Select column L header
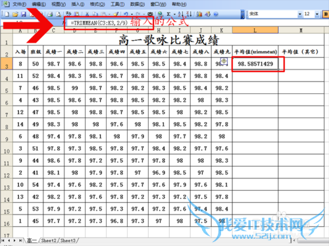This screenshot has height=246, width=329. [x=255, y=30]
